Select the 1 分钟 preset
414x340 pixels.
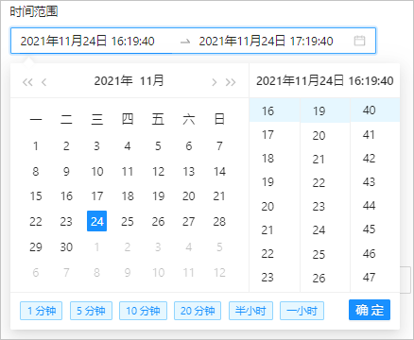point(41,311)
